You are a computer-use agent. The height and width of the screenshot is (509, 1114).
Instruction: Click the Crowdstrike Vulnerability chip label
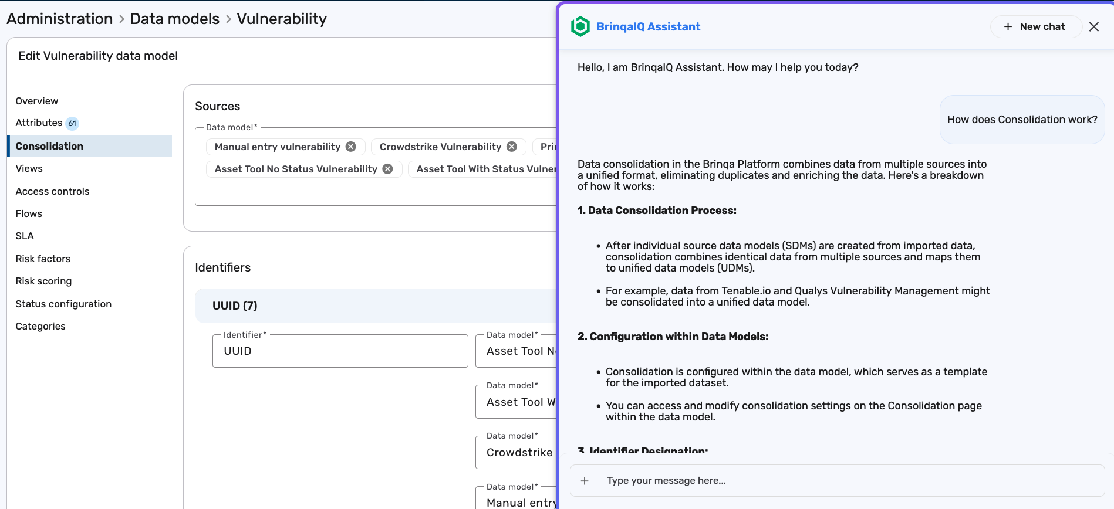point(440,147)
